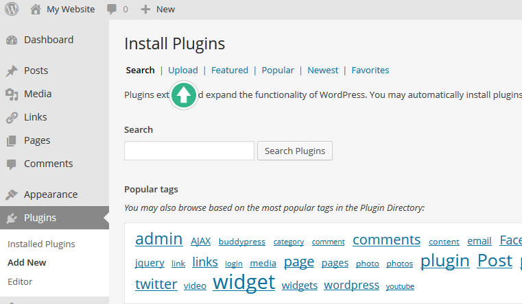
Task: Click the Links chain icon
Action: pyautogui.click(x=12, y=118)
